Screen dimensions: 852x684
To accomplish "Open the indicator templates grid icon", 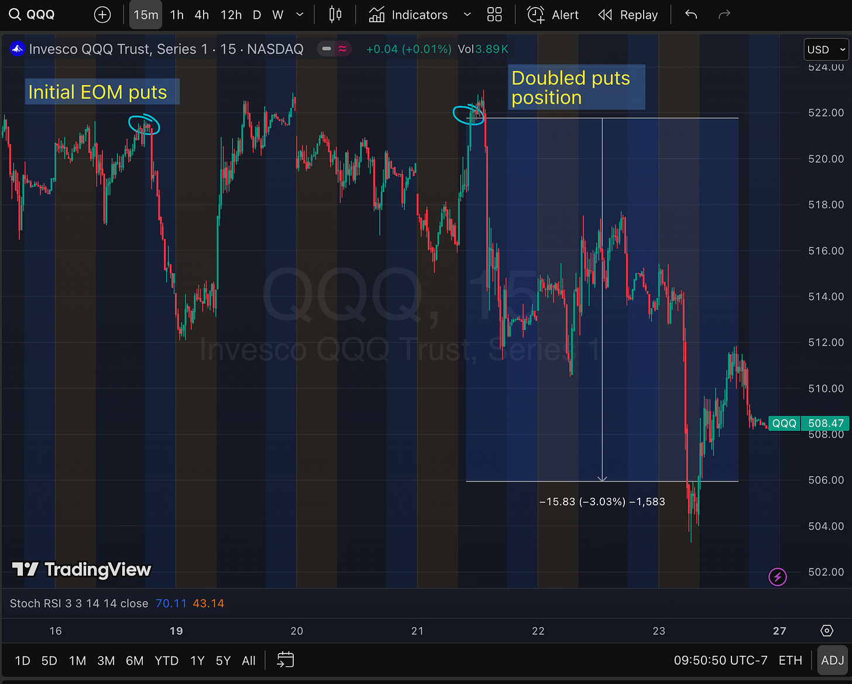I will click(494, 15).
